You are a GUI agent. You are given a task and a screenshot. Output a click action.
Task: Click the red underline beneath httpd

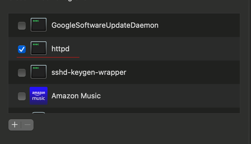pos(48,57)
